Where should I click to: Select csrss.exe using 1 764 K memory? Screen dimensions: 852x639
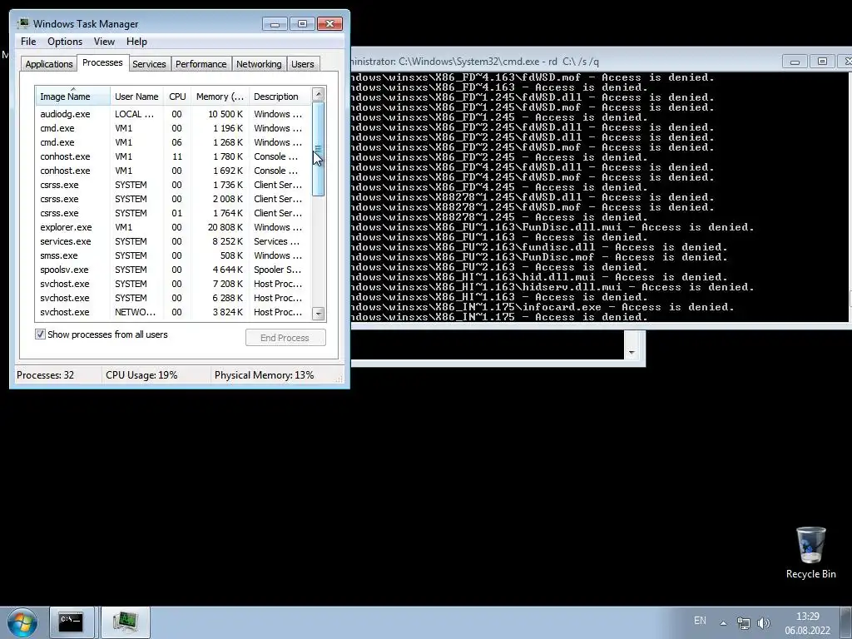(174, 213)
